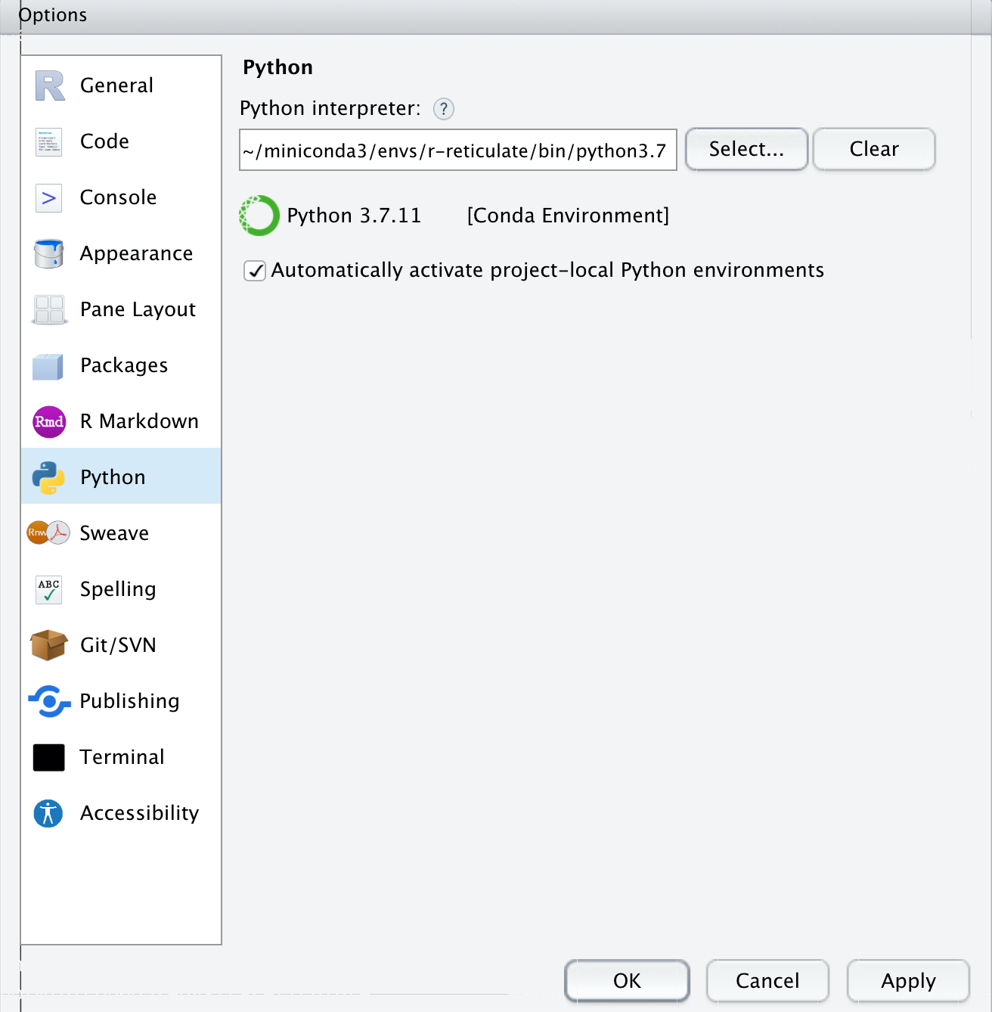The width and height of the screenshot is (992, 1012).
Task: Open the Appearance options section
Action: [x=121, y=253]
